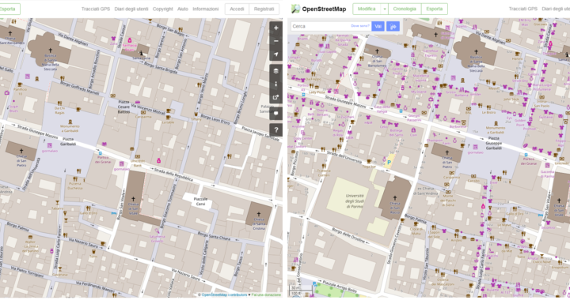Zoom out with the minus map control

click(x=276, y=41)
